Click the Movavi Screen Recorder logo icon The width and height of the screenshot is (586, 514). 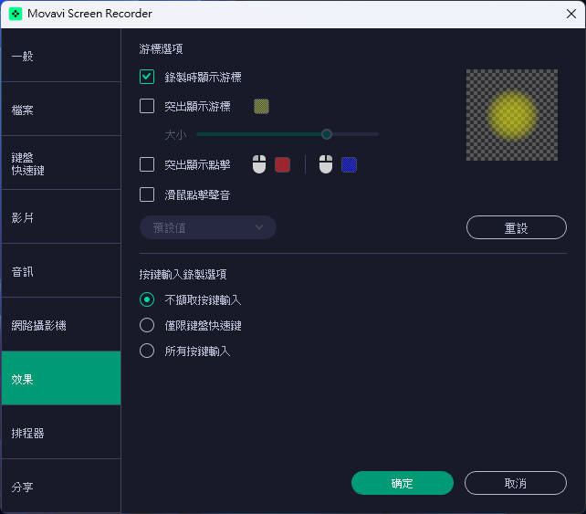(x=16, y=15)
